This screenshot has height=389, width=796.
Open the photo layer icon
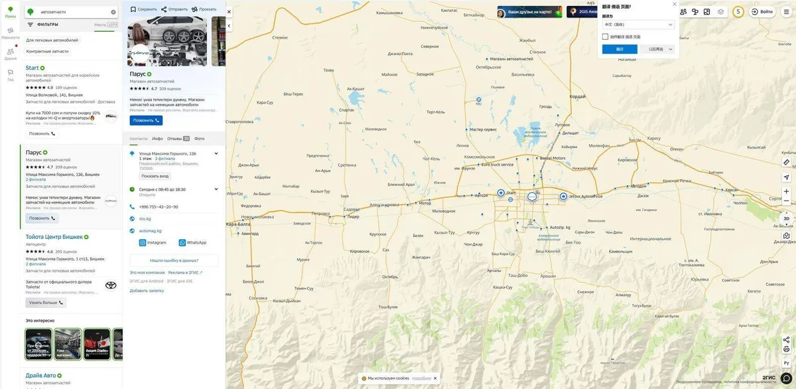707,11
